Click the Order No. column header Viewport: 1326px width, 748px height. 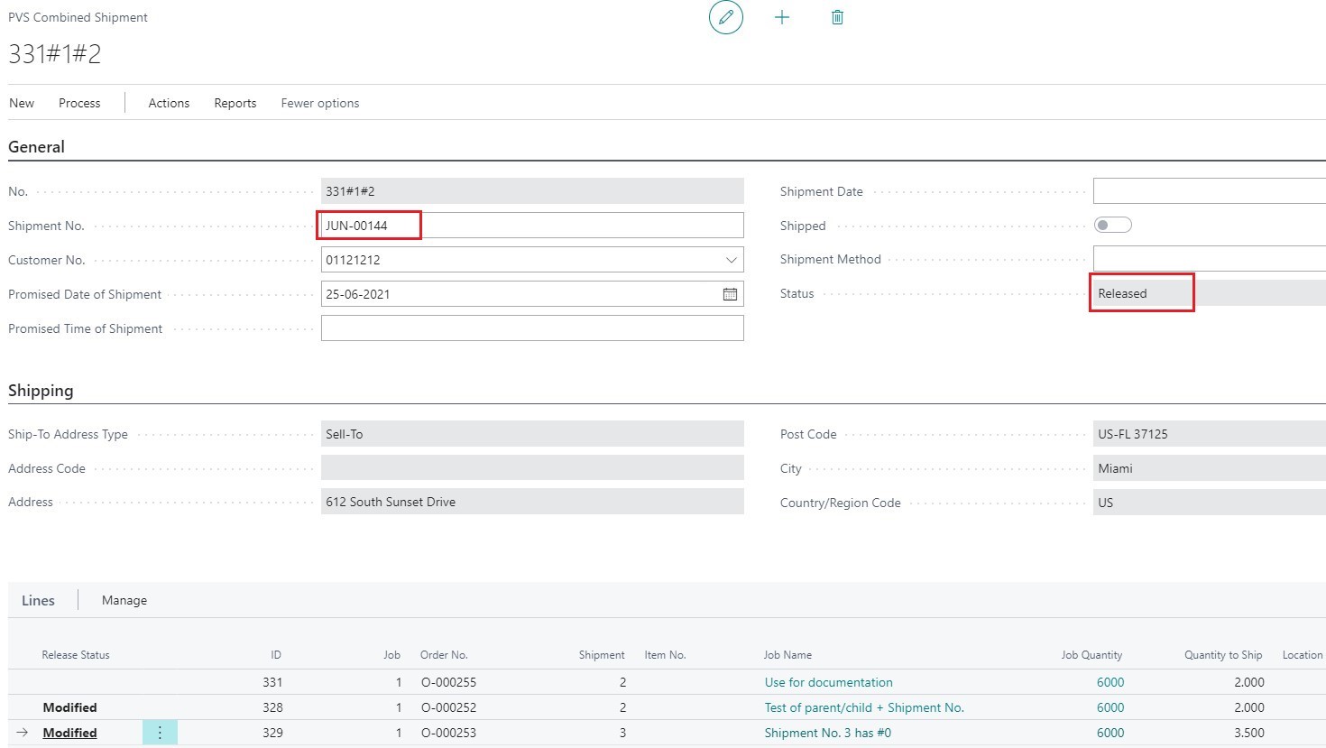444,655
